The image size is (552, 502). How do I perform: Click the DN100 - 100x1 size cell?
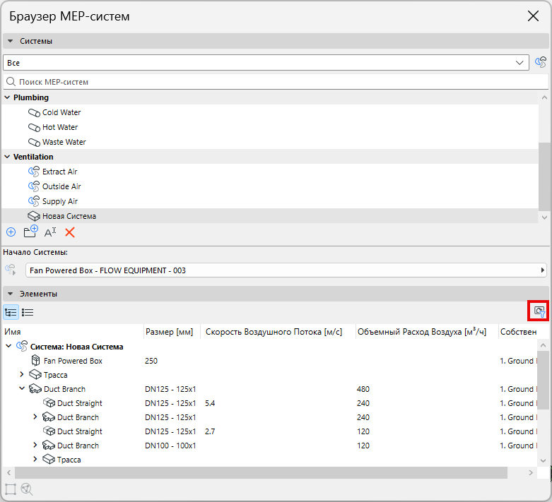pos(170,446)
